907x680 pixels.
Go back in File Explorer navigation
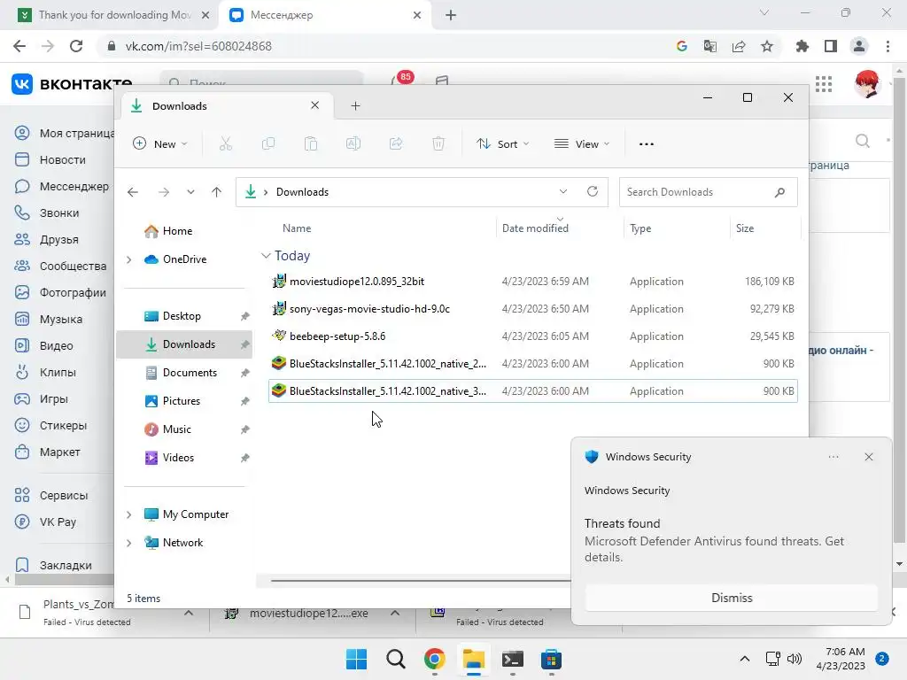[133, 192]
